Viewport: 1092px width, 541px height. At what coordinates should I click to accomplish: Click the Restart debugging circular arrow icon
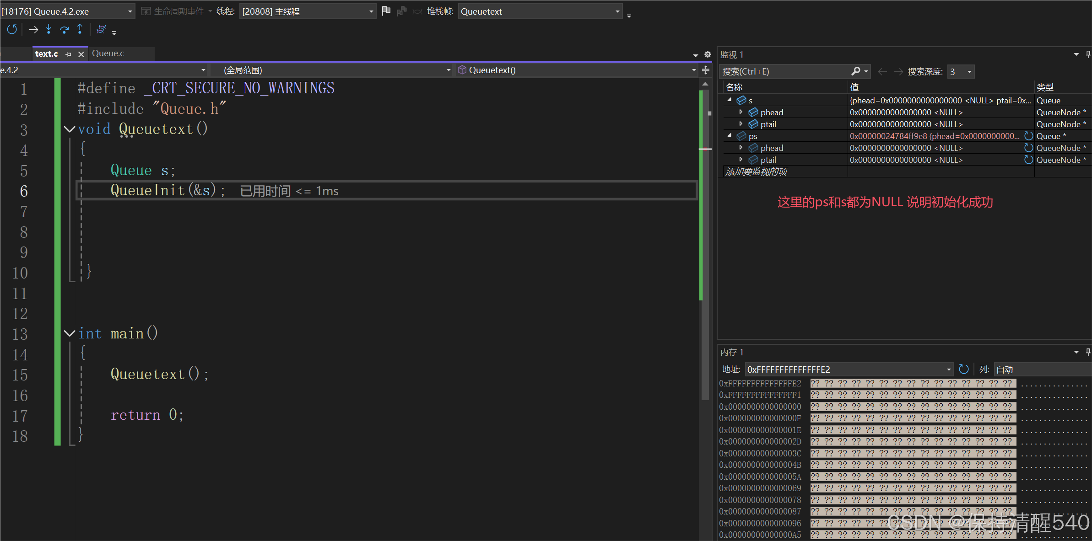[12, 30]
